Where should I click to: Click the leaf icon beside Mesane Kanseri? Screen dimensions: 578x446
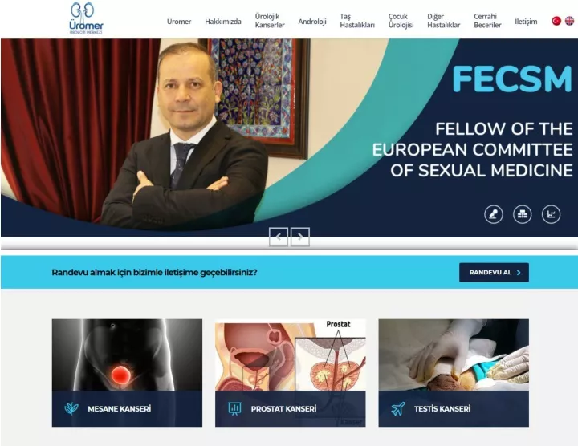(71, 408)
